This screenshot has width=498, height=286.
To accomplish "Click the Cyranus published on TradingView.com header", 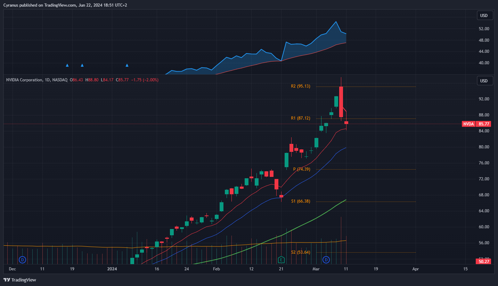I will pos(65,5).
